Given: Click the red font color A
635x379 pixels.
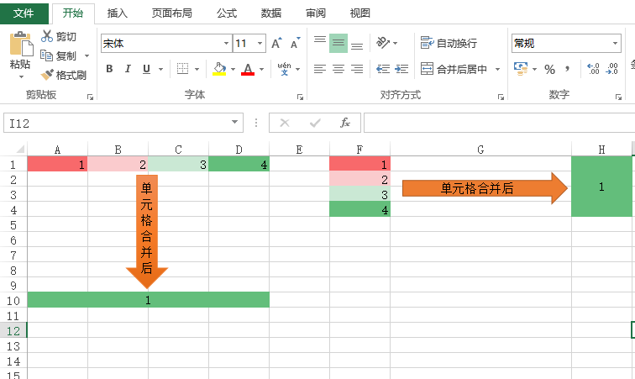Looking at the screenshot, I should 248,69.
